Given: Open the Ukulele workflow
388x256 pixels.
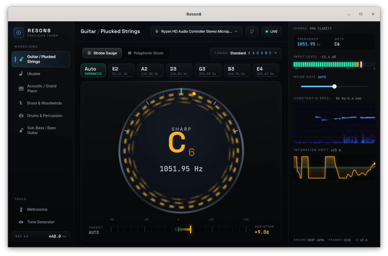Looking at the screenshot, I should click(41, 74).
